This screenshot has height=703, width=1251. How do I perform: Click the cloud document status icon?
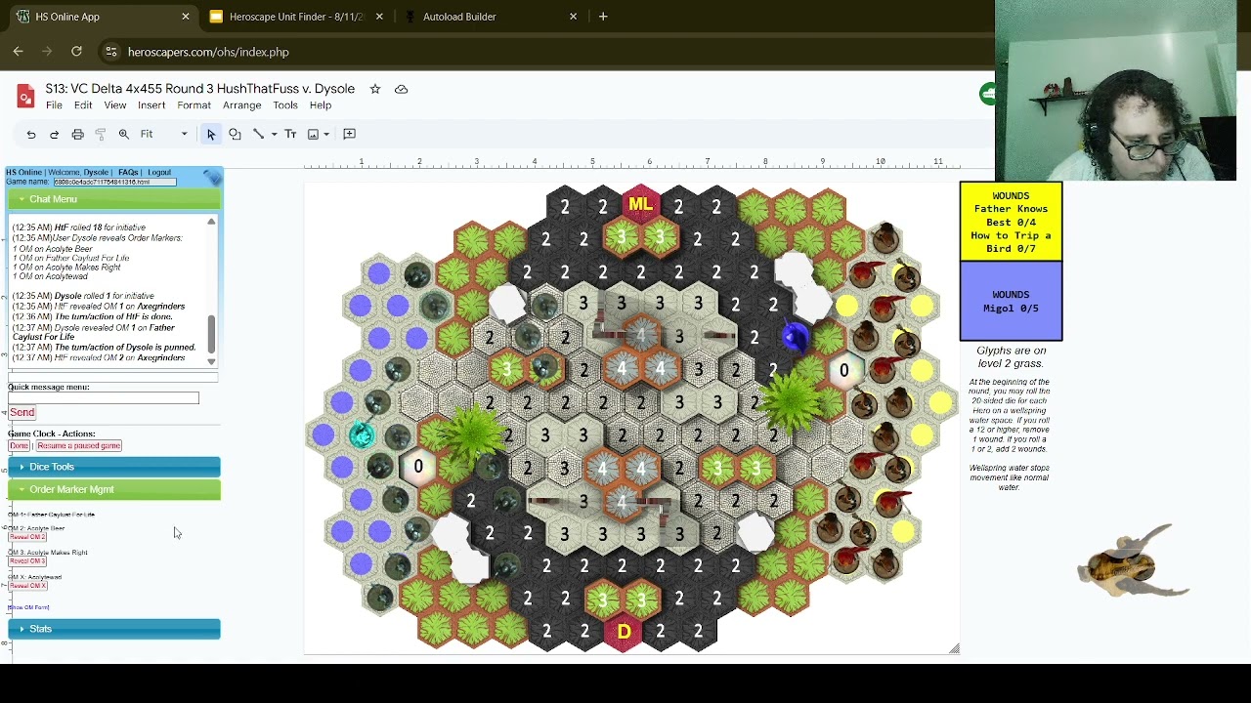pos(401,89)
